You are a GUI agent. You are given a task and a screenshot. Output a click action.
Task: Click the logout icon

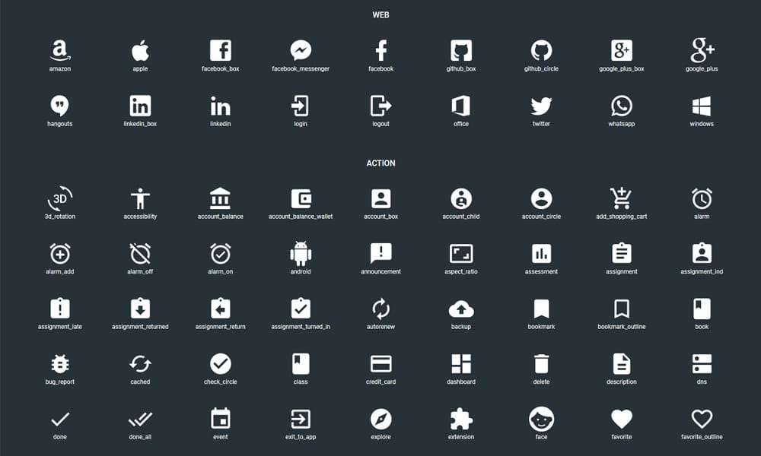point(381,106)
